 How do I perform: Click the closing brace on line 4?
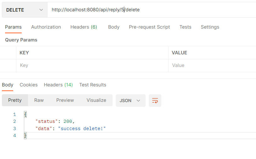[25, 136]
